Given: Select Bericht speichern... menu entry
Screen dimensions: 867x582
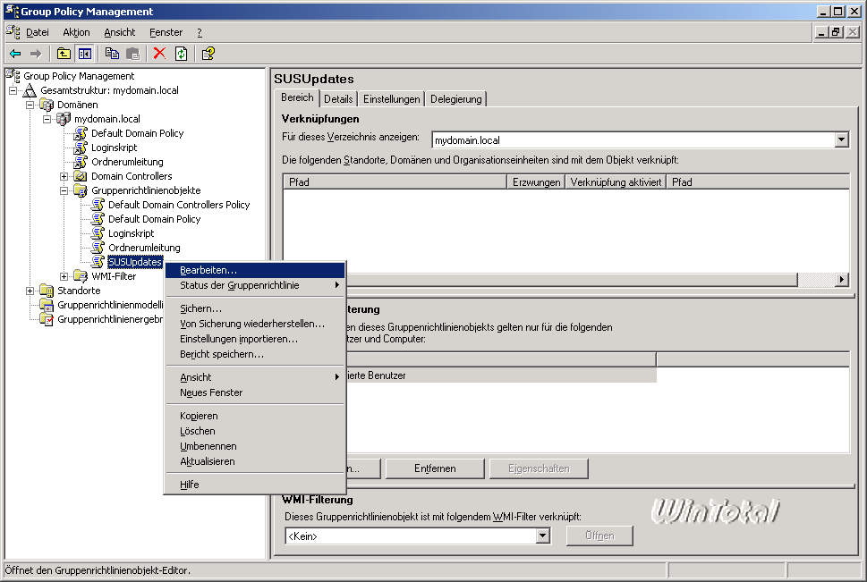Looking at the screenshot, I should pos(255,354).
